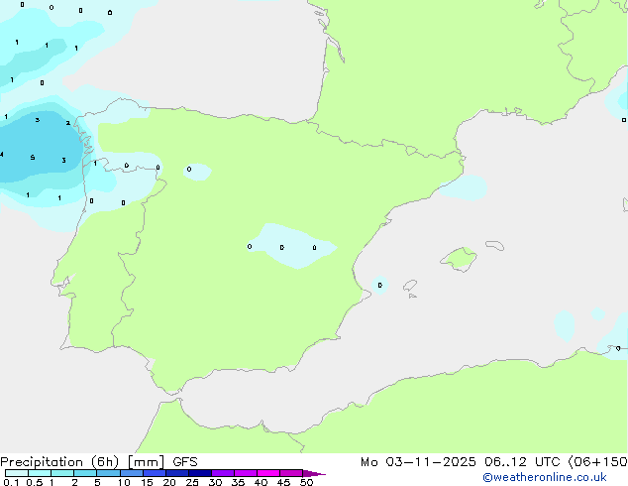This screenshot has height=486, width=628.
Task: Click the legend label '25'
Action: [192, 482]
